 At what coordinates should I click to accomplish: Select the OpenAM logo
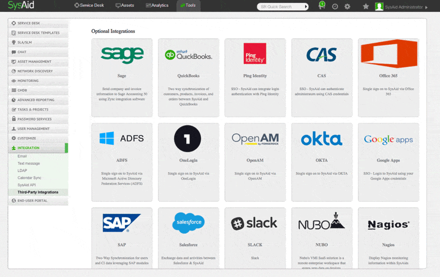pyautogui.click(x=255, y=139)
